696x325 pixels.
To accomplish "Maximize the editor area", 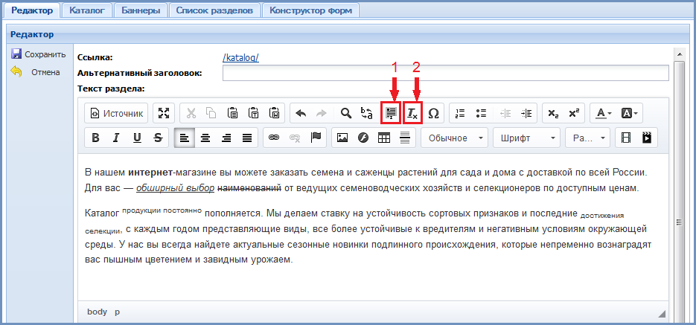I will (x=165, y=113).
